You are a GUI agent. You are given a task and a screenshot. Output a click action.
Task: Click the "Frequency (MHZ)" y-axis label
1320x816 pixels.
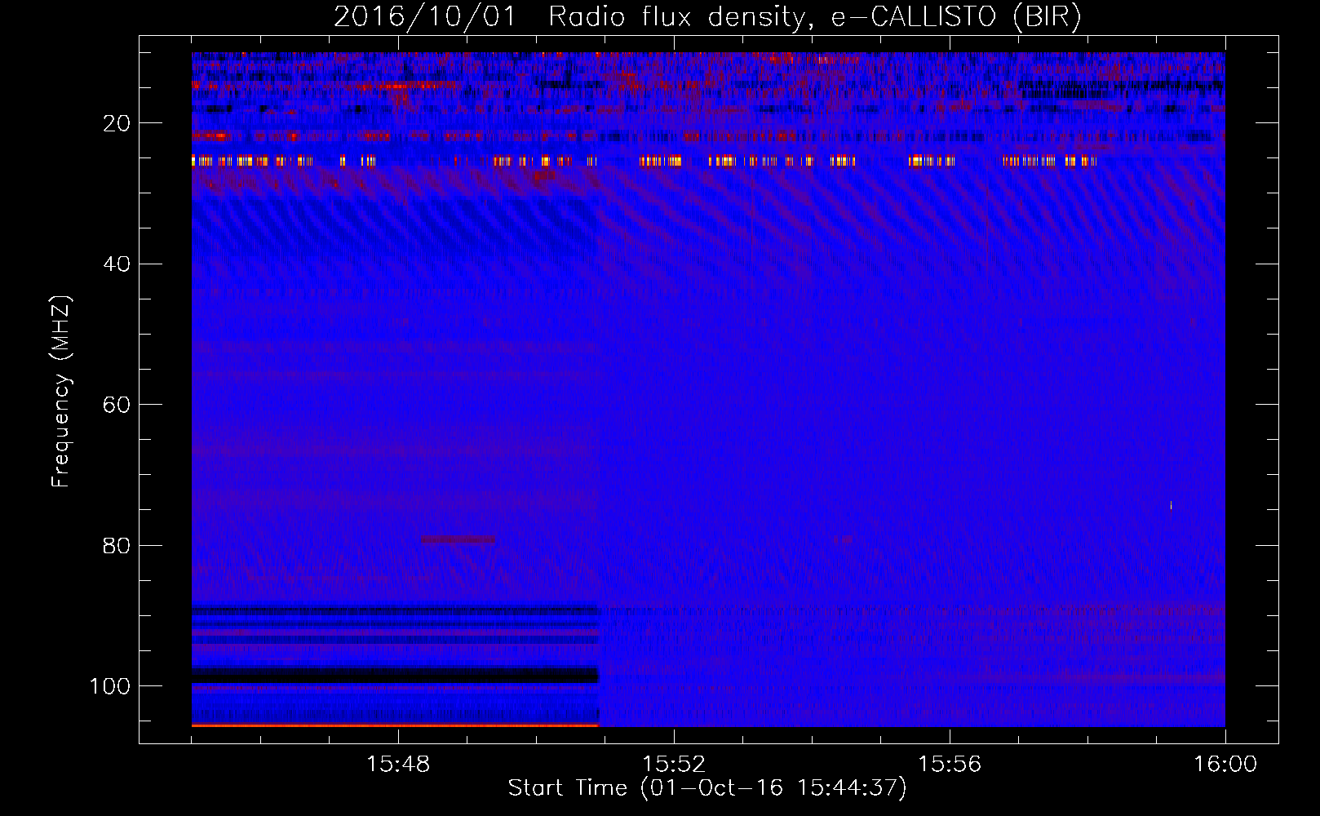(61, 391)
